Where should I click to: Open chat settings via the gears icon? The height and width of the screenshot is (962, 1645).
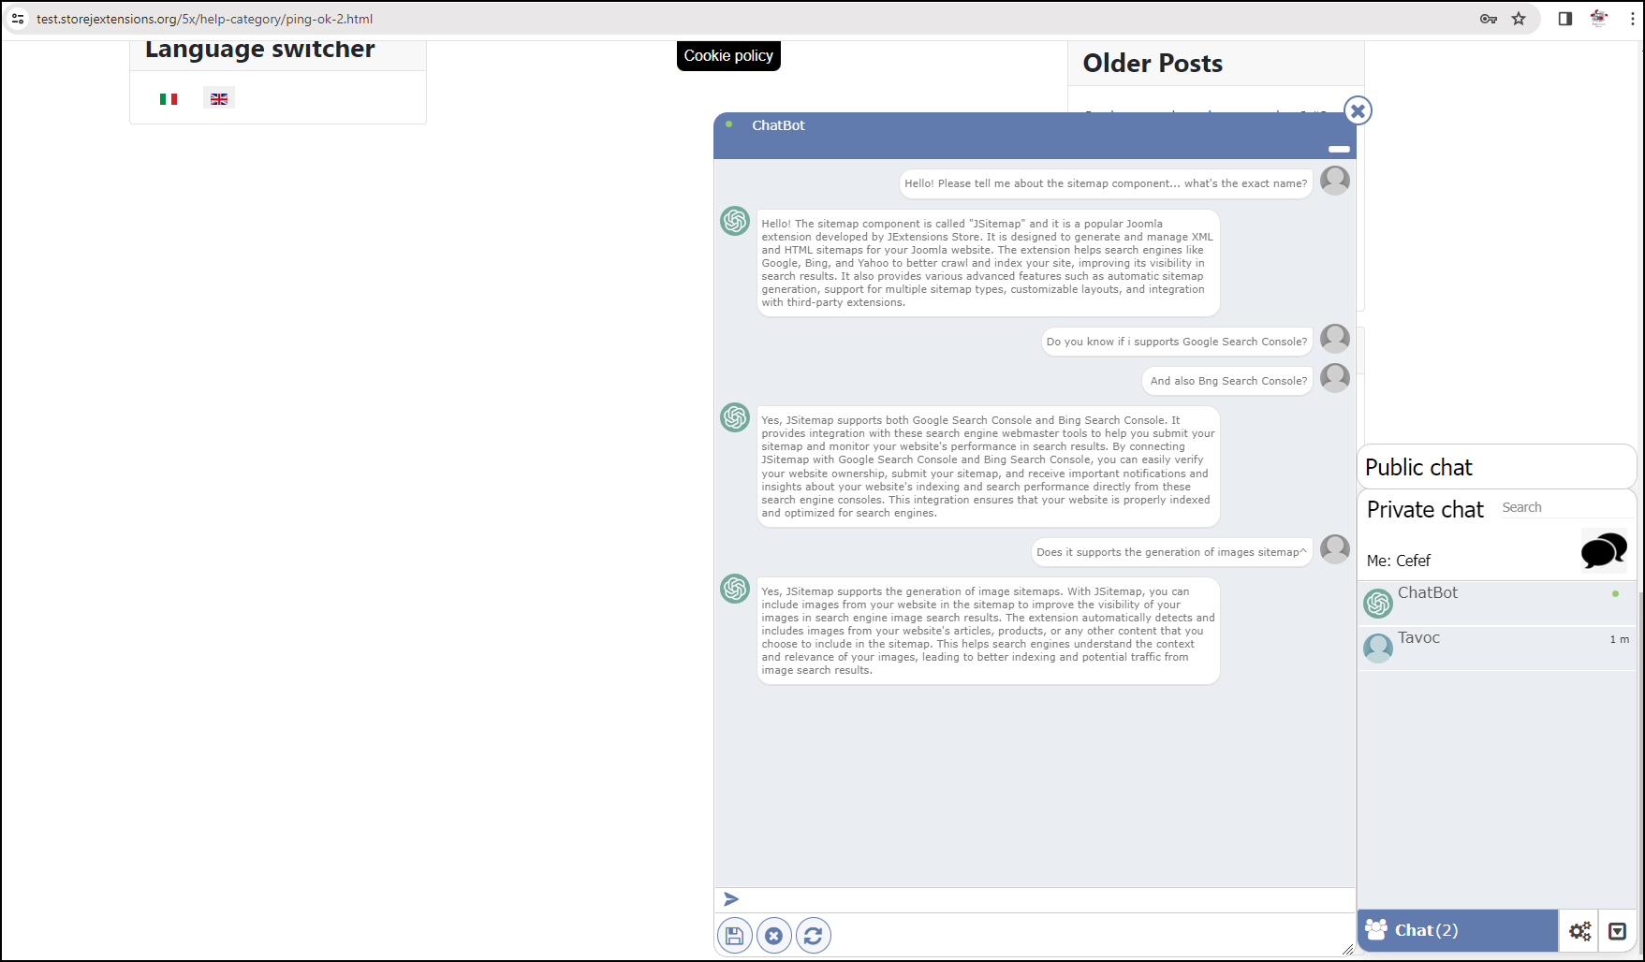tap(1580, 930)
